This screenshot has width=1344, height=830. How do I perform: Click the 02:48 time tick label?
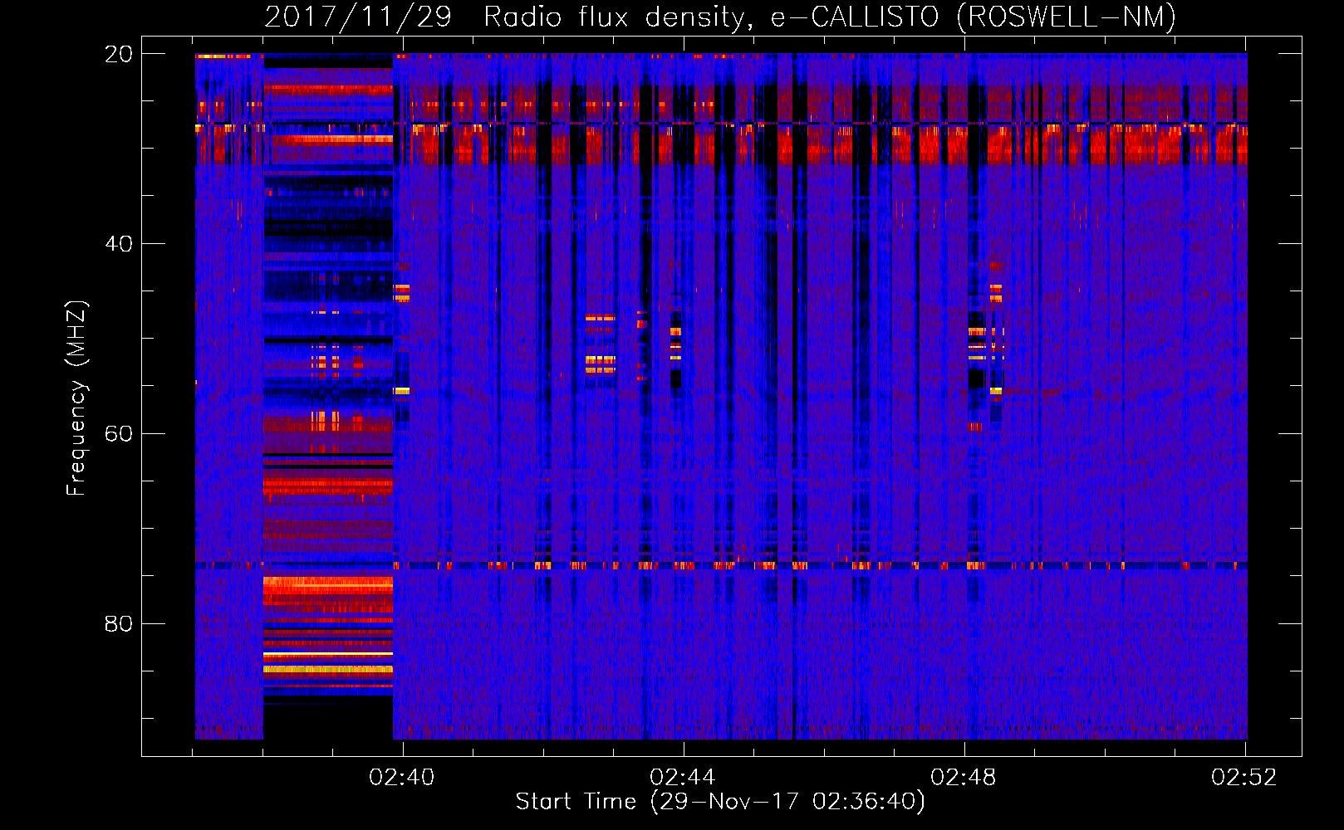coord(964,778)
